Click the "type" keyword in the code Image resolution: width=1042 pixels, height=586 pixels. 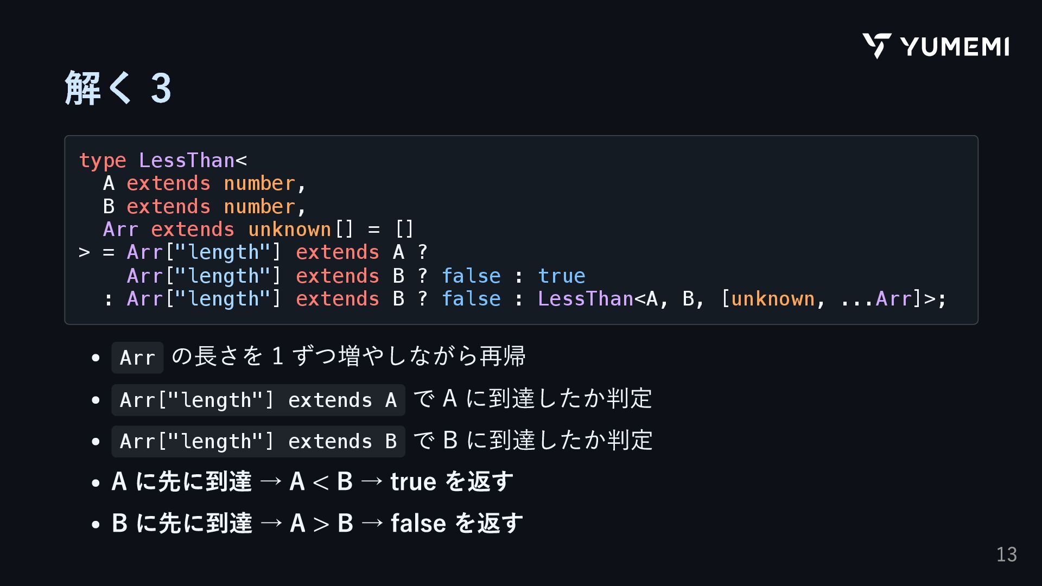(103, 161)
